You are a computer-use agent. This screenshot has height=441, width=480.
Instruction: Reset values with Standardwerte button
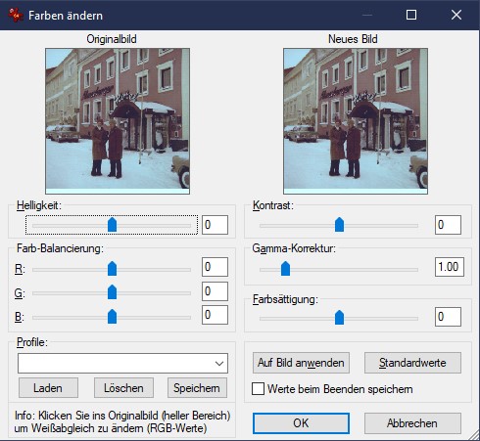[412, 363]
